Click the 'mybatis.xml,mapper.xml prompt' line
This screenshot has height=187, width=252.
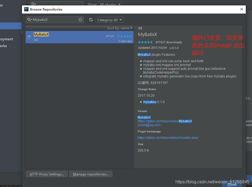167,65
